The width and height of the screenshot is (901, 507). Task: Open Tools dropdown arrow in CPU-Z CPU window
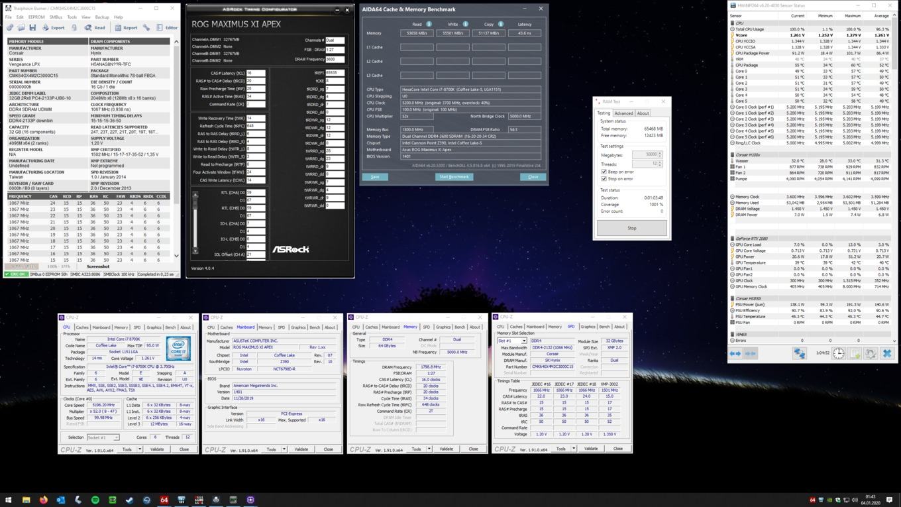(x=140, y=449)
